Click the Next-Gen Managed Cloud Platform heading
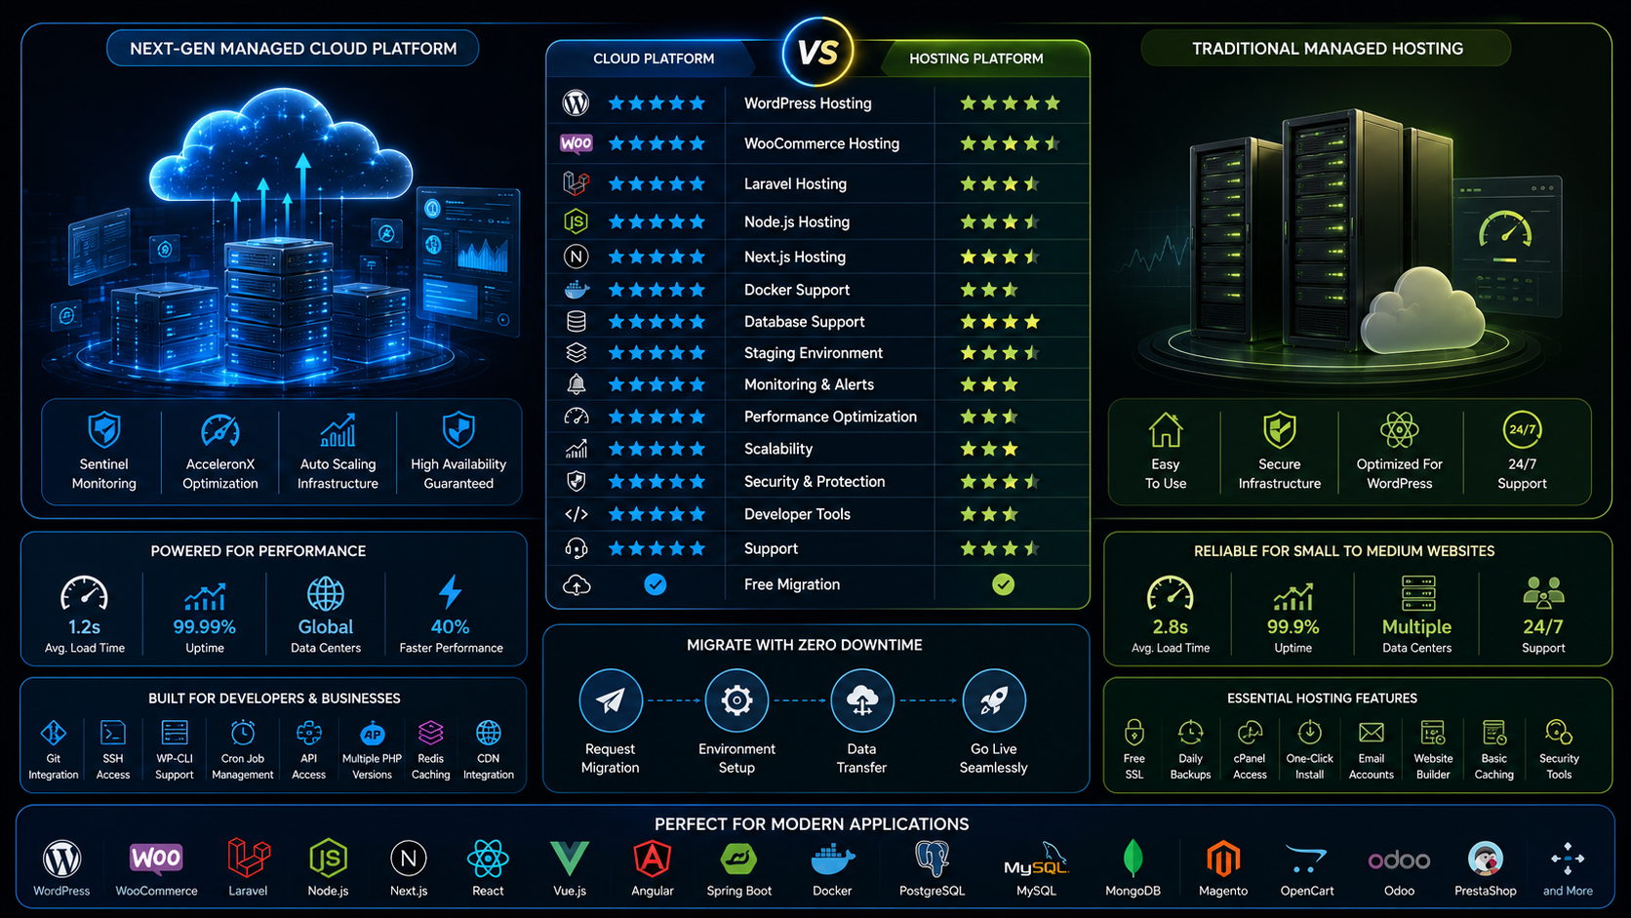 (x=293, y=48)
